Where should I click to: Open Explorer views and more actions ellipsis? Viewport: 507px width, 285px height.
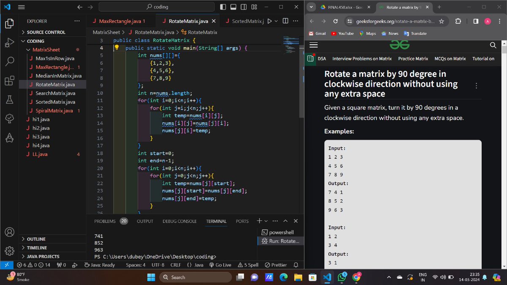point(76,21)
